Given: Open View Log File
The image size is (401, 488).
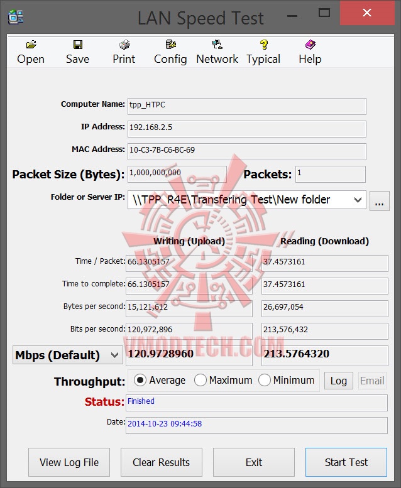Looking at the screenshot, I should 69,462.
